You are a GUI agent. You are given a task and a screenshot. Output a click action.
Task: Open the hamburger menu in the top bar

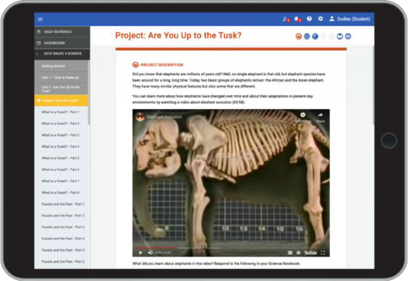pos(40,19)
